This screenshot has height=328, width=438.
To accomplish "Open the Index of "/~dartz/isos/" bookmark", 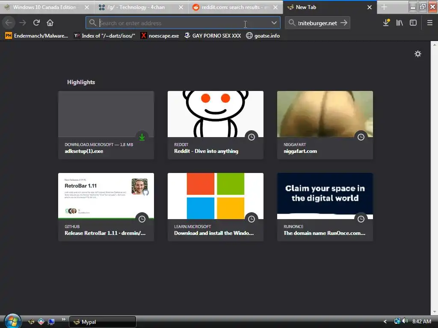I will 104,36.
